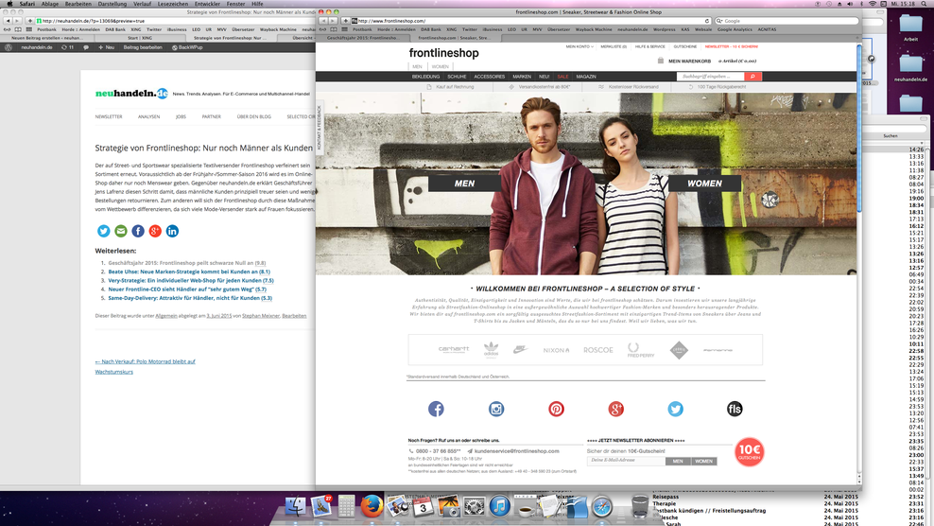Image resolution: width=934 pixels, height=526 pixels.
Task: Open the Entwickler menu
Action: pos(207,4)
